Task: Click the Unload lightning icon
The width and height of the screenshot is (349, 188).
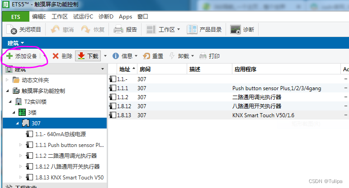Action: point(172,56)
